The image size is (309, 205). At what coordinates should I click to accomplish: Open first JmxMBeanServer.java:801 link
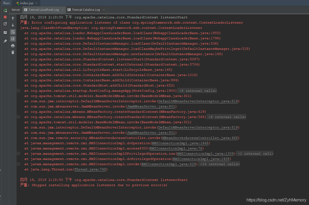[x=151, y=106]
